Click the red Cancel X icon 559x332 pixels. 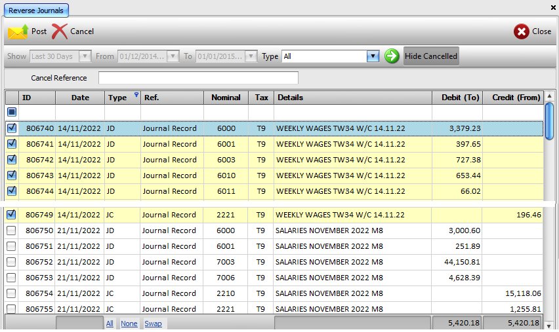pyautogui.click(x=60, y=31)
